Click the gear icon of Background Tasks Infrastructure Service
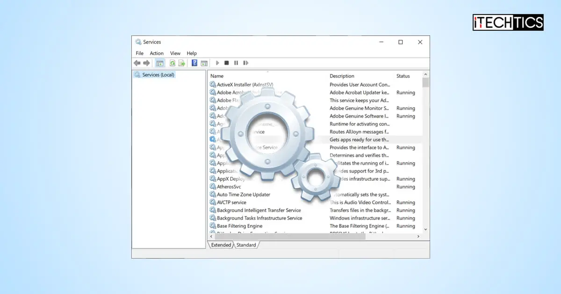561x294 pixels. [x=213, y=218]
